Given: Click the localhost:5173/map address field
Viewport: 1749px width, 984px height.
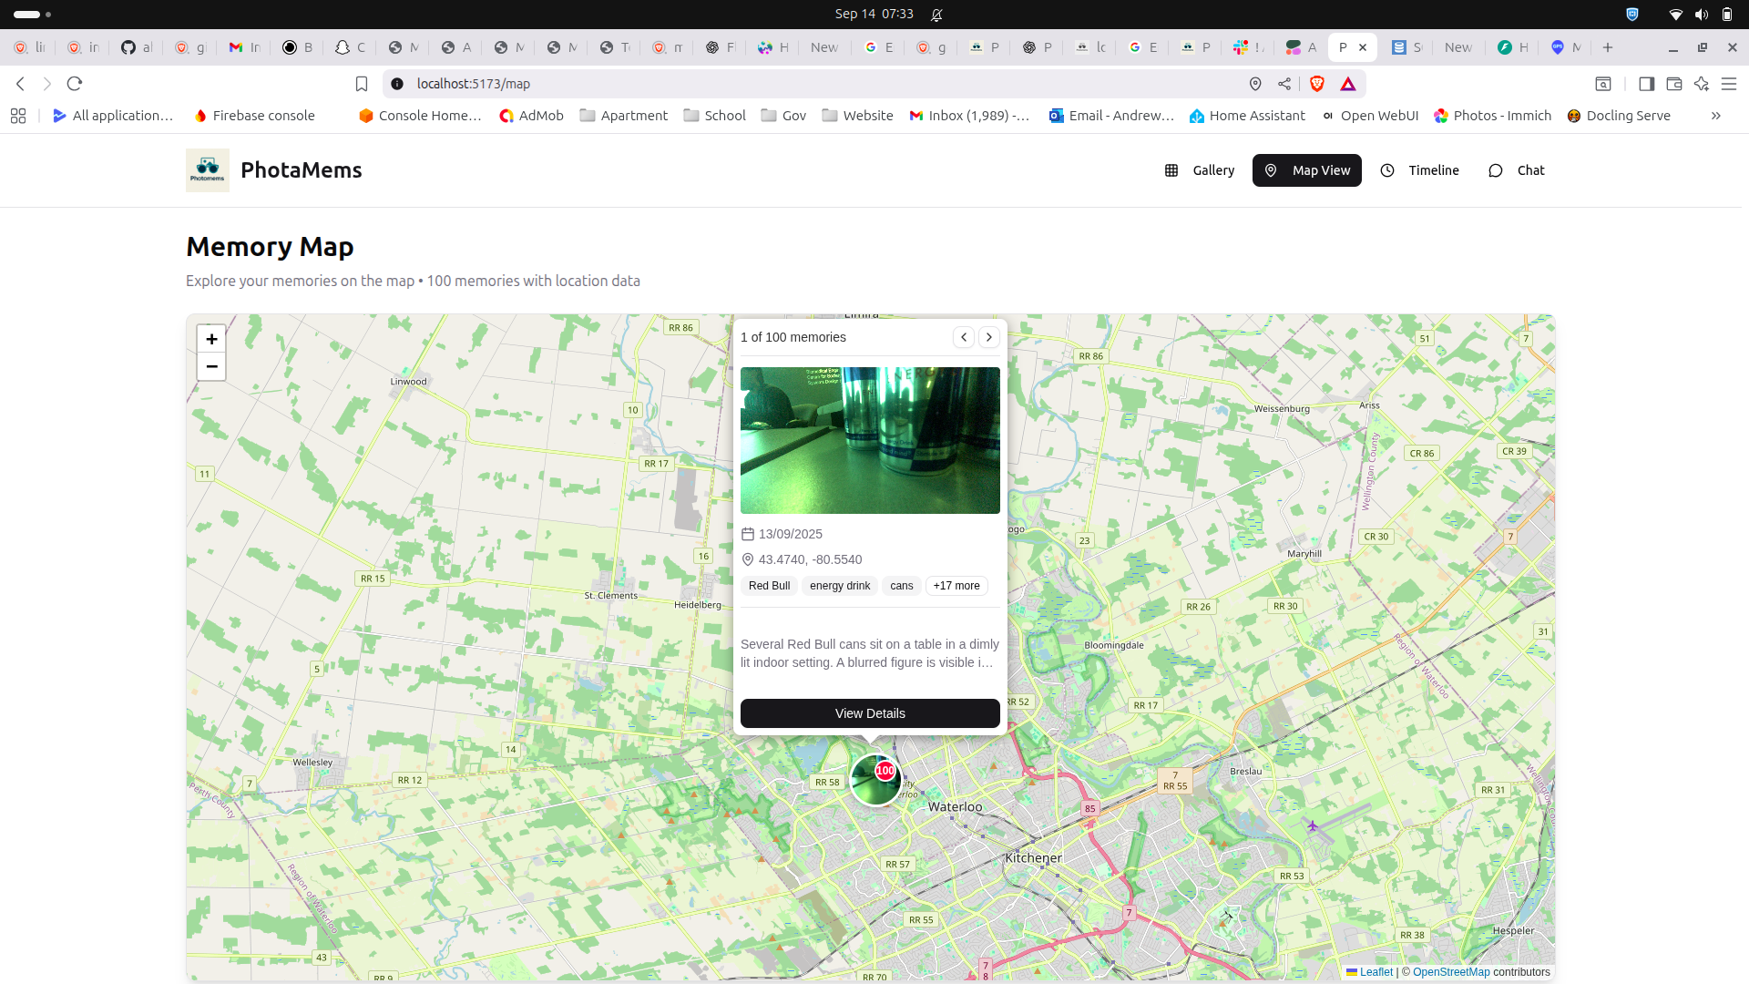Looking at the screenshot, I should 638,84.
